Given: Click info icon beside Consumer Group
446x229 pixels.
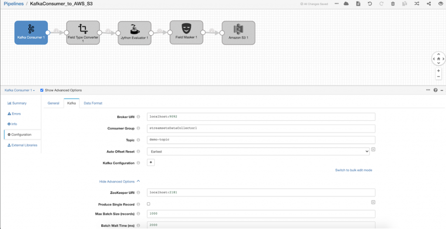Looking at the screenshot, I should point(139,128).
